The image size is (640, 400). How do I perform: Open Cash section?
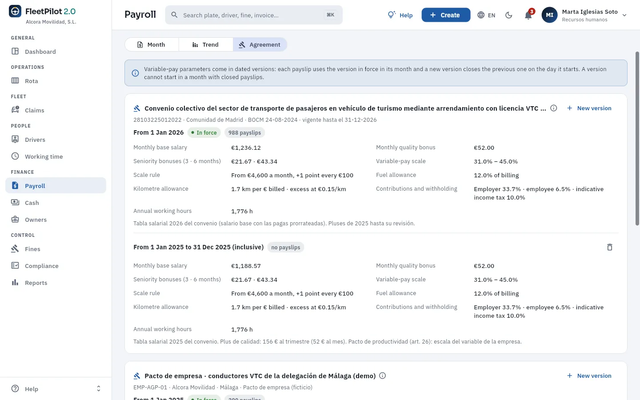(x=56, y=203)
